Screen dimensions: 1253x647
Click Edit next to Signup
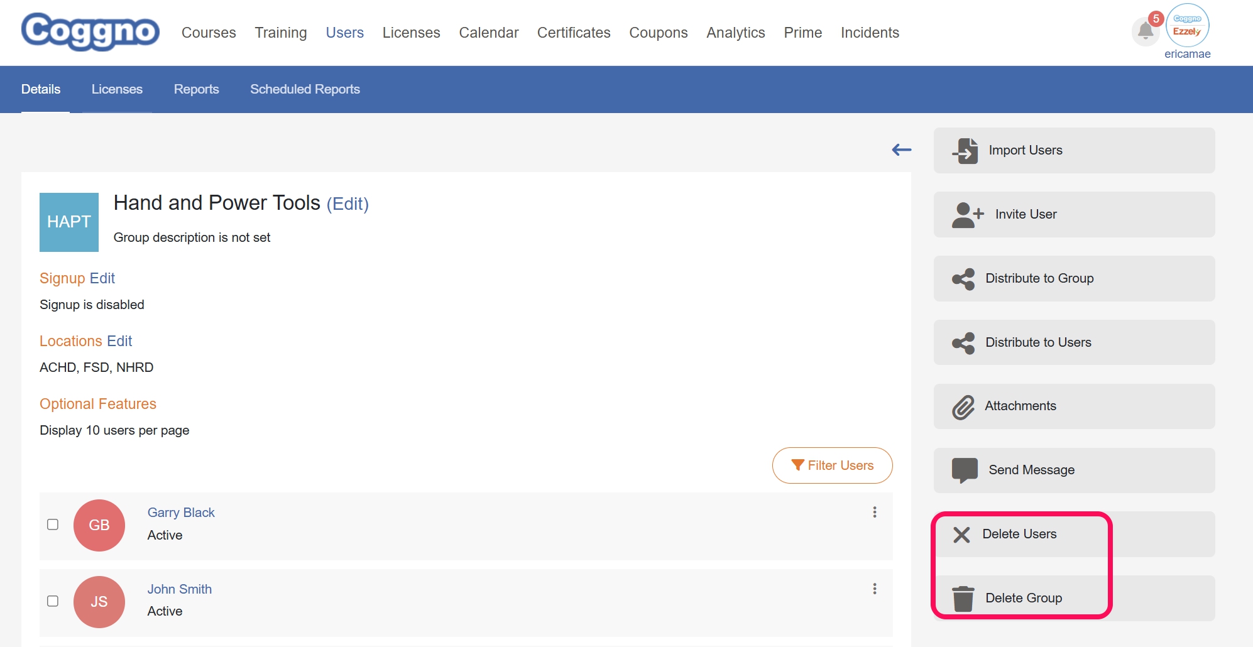pos(102,278)
